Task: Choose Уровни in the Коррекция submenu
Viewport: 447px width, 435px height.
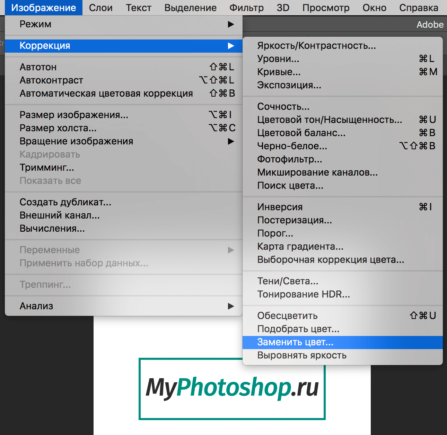Action: (x=278, y=59)
